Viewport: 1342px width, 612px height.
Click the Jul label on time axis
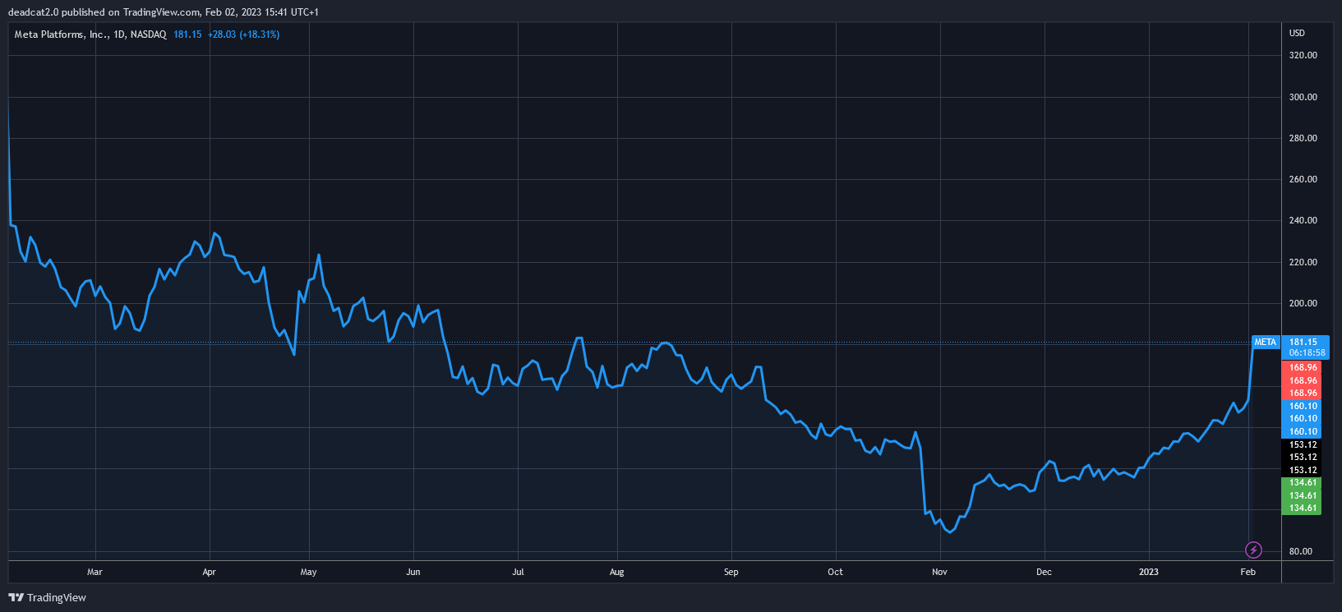coord(518,572)
